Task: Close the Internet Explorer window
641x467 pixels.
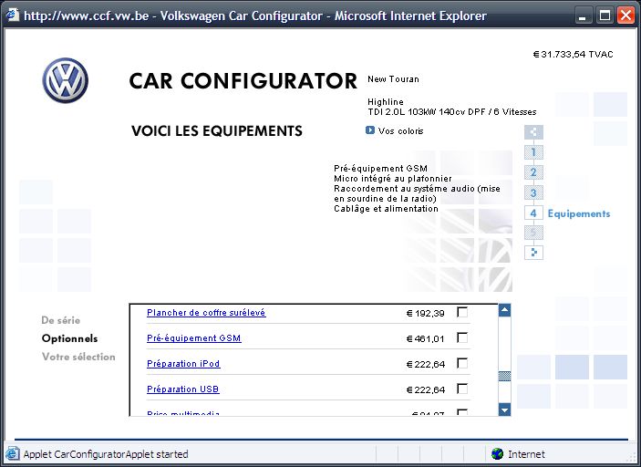Action: coord(625,16)
